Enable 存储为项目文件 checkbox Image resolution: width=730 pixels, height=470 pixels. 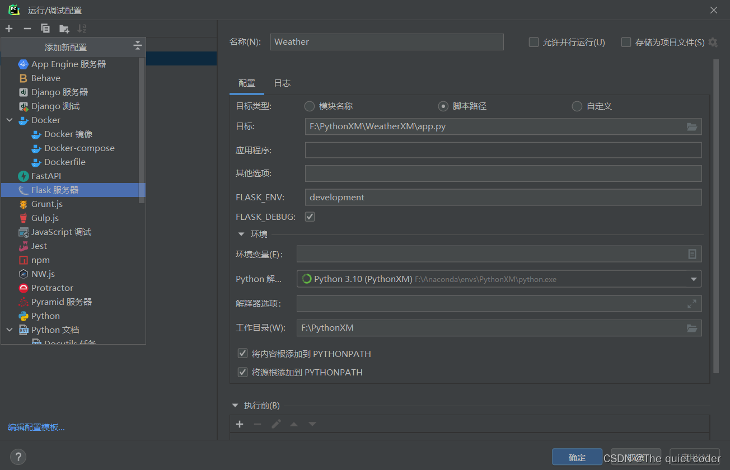[x=626, y=42]
